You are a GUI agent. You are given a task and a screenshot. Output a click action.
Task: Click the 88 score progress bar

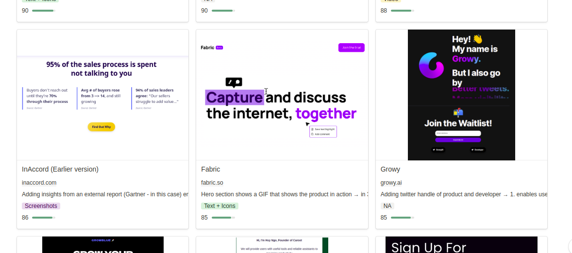click(403, 11)
